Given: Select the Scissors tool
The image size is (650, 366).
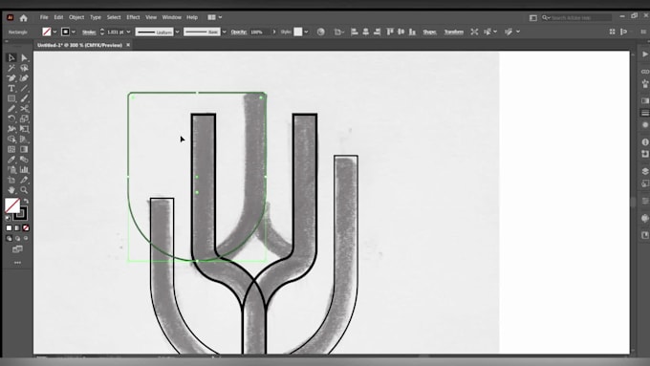Looking at the screenshot, I should [24, 109].
